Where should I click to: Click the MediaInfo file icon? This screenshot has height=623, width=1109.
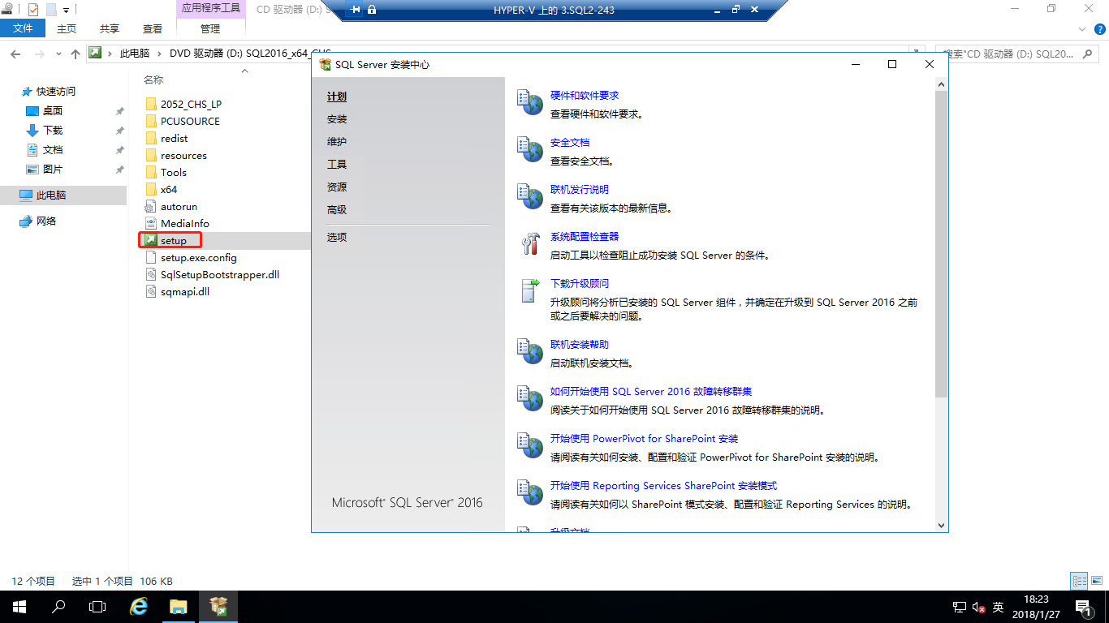point(150,223)
